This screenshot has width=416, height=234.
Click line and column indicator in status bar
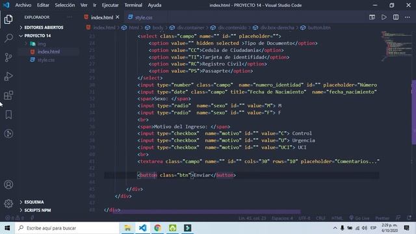(252, 218)
